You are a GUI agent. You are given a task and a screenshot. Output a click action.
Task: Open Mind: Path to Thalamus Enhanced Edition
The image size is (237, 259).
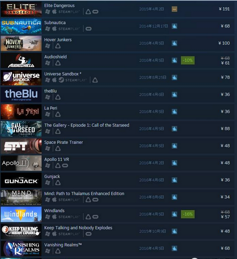(x=84, y=194)
